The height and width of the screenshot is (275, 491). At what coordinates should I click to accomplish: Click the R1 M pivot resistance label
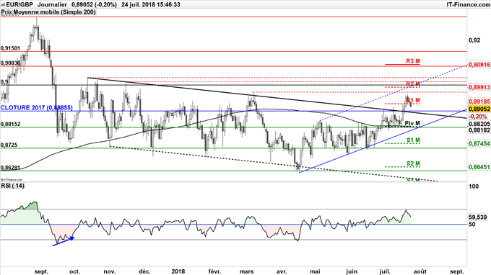click(x=413, y=100)
